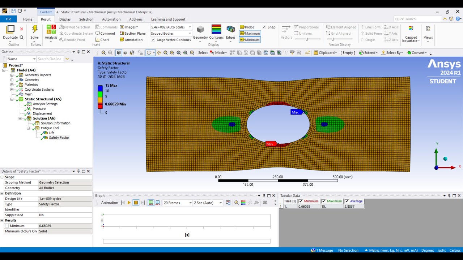Play the animation
Viewport: 463px width, 260px height.
129,203
